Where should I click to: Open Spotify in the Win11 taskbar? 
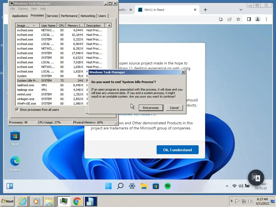pyautogui.click(x=168, y=186)
